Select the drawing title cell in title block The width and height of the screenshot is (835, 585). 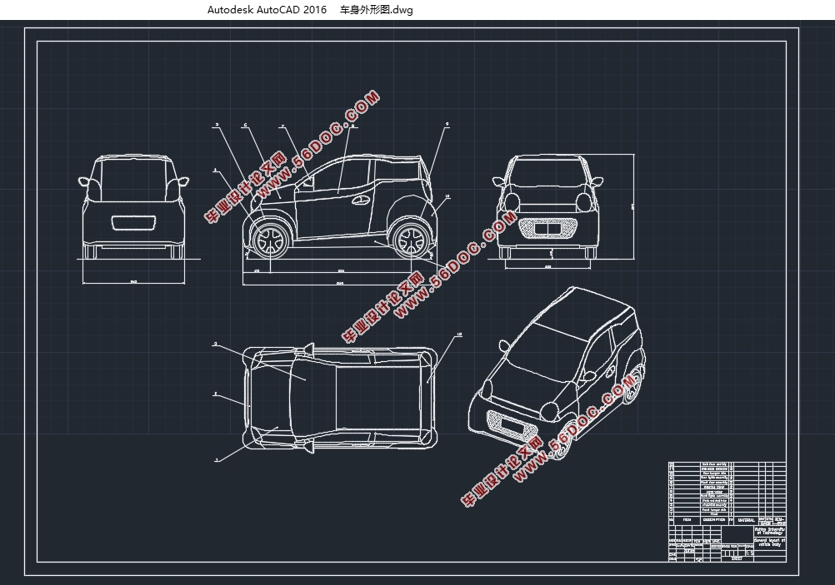coord(772,543)
